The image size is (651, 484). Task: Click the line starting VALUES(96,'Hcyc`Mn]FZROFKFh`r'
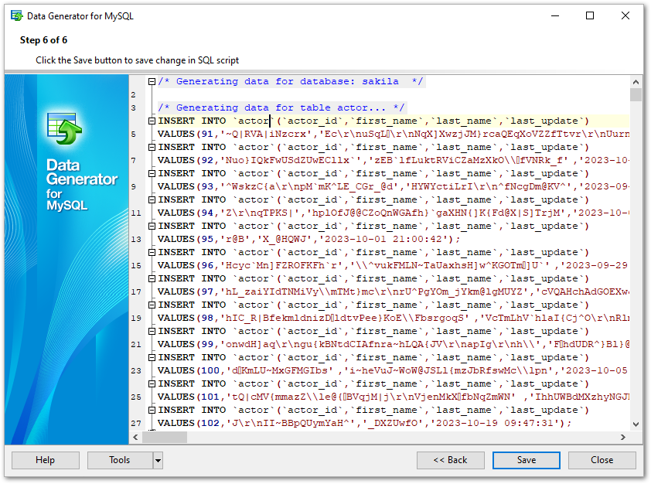coord(394,265)
